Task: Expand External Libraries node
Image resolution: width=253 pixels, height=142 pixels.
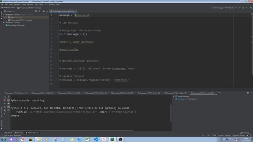Action: tap(4, 22)
